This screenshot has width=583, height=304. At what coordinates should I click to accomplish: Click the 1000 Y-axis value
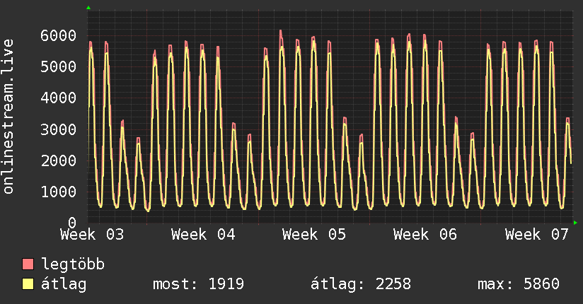point(59,192)
